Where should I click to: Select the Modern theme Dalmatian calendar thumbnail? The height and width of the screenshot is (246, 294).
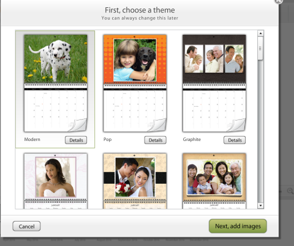pos(56,83)
